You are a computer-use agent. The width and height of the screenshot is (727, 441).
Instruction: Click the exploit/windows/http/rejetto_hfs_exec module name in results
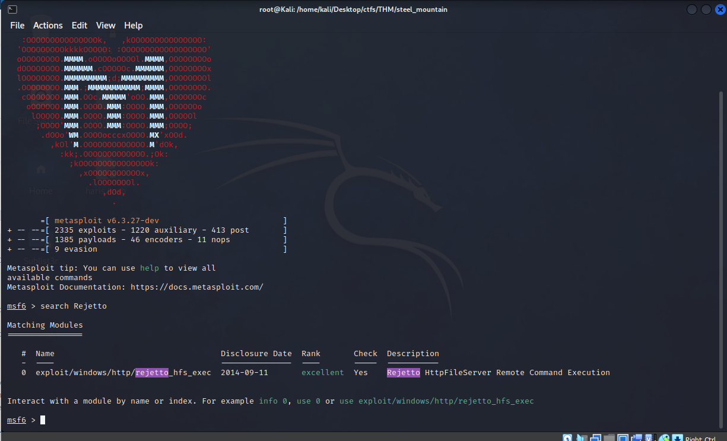click(123, 373)
